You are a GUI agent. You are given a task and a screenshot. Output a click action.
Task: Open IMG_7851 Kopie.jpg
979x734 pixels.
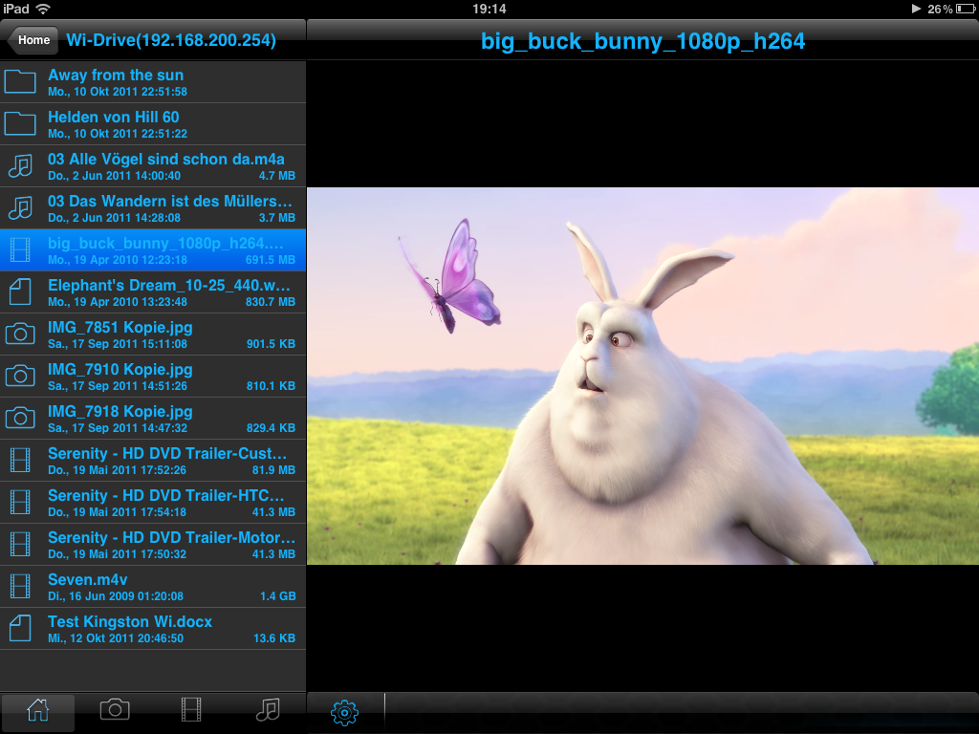(153, 334)
